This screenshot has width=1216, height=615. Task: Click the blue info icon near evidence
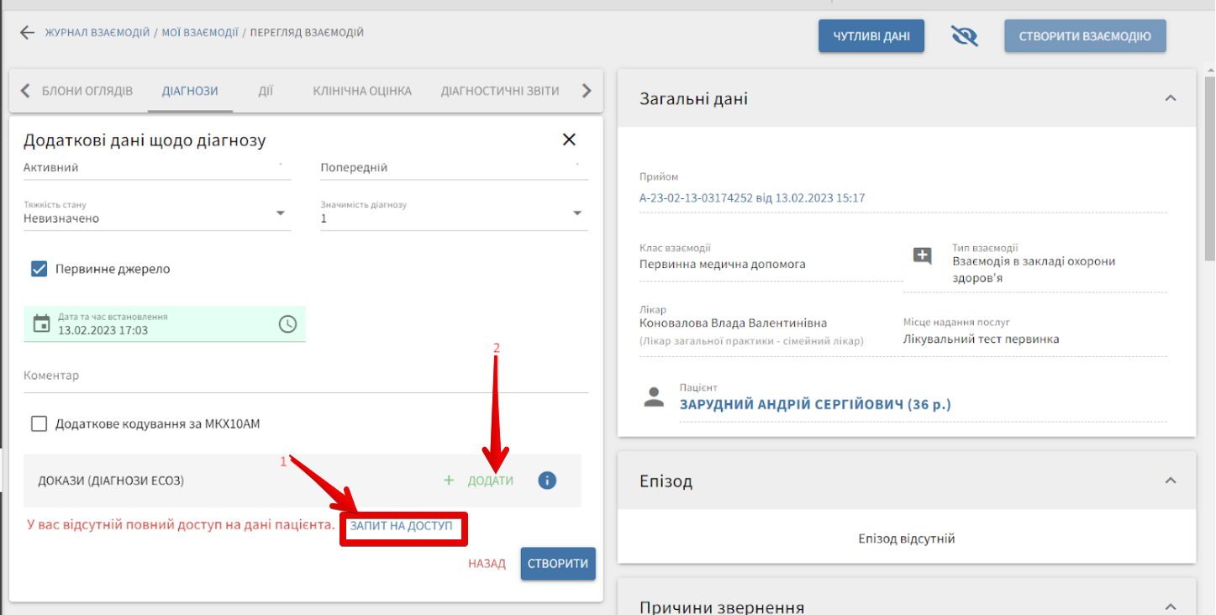tap(547, 481)
